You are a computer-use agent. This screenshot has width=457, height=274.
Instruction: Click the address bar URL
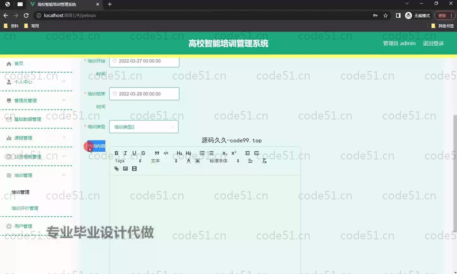pyautogui.click(x=70, y=15)
